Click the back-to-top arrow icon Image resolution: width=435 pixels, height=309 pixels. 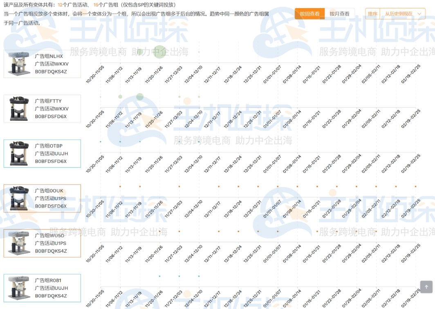click(425, 287)
